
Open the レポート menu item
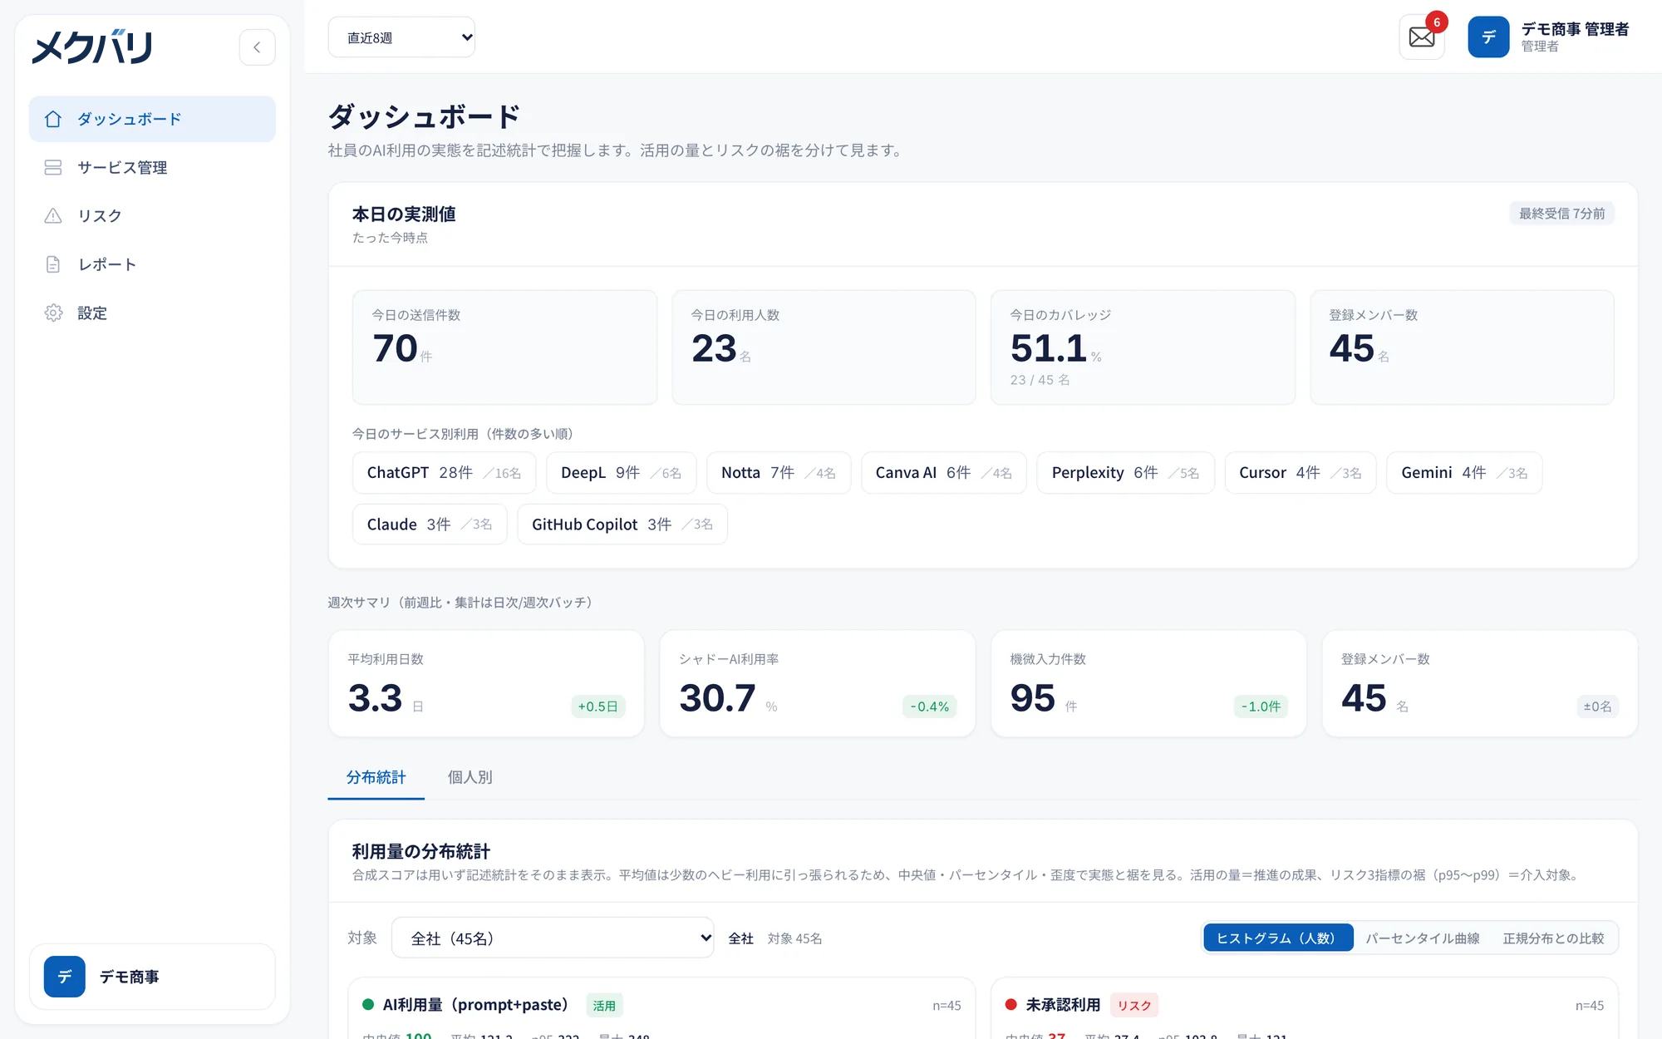tap(152, 264)
